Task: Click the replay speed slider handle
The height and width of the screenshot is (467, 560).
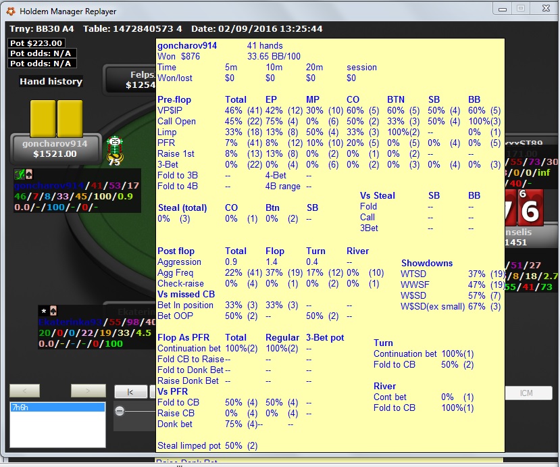Action: 120,412
